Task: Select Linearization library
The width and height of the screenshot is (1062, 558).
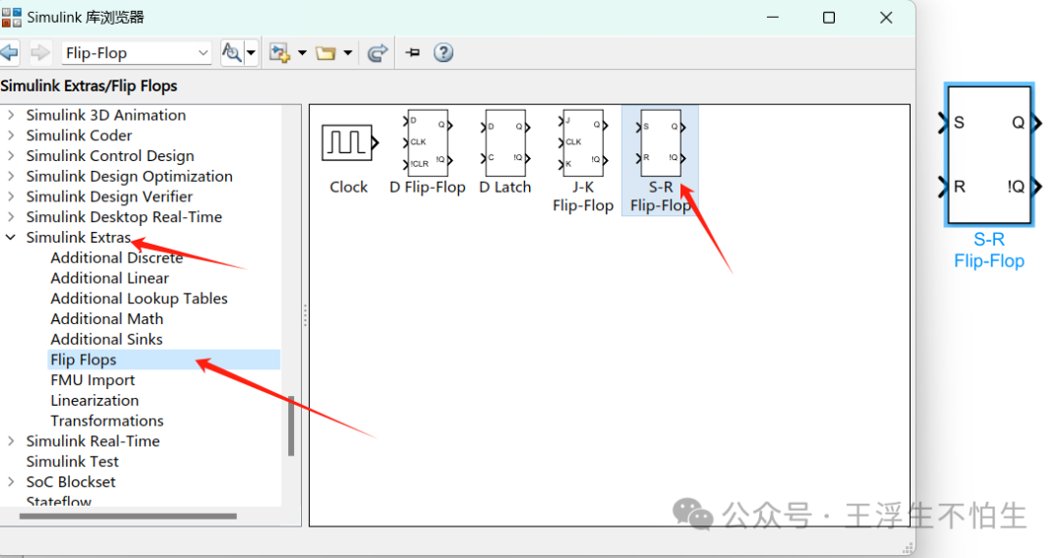Action: [94, 401]
